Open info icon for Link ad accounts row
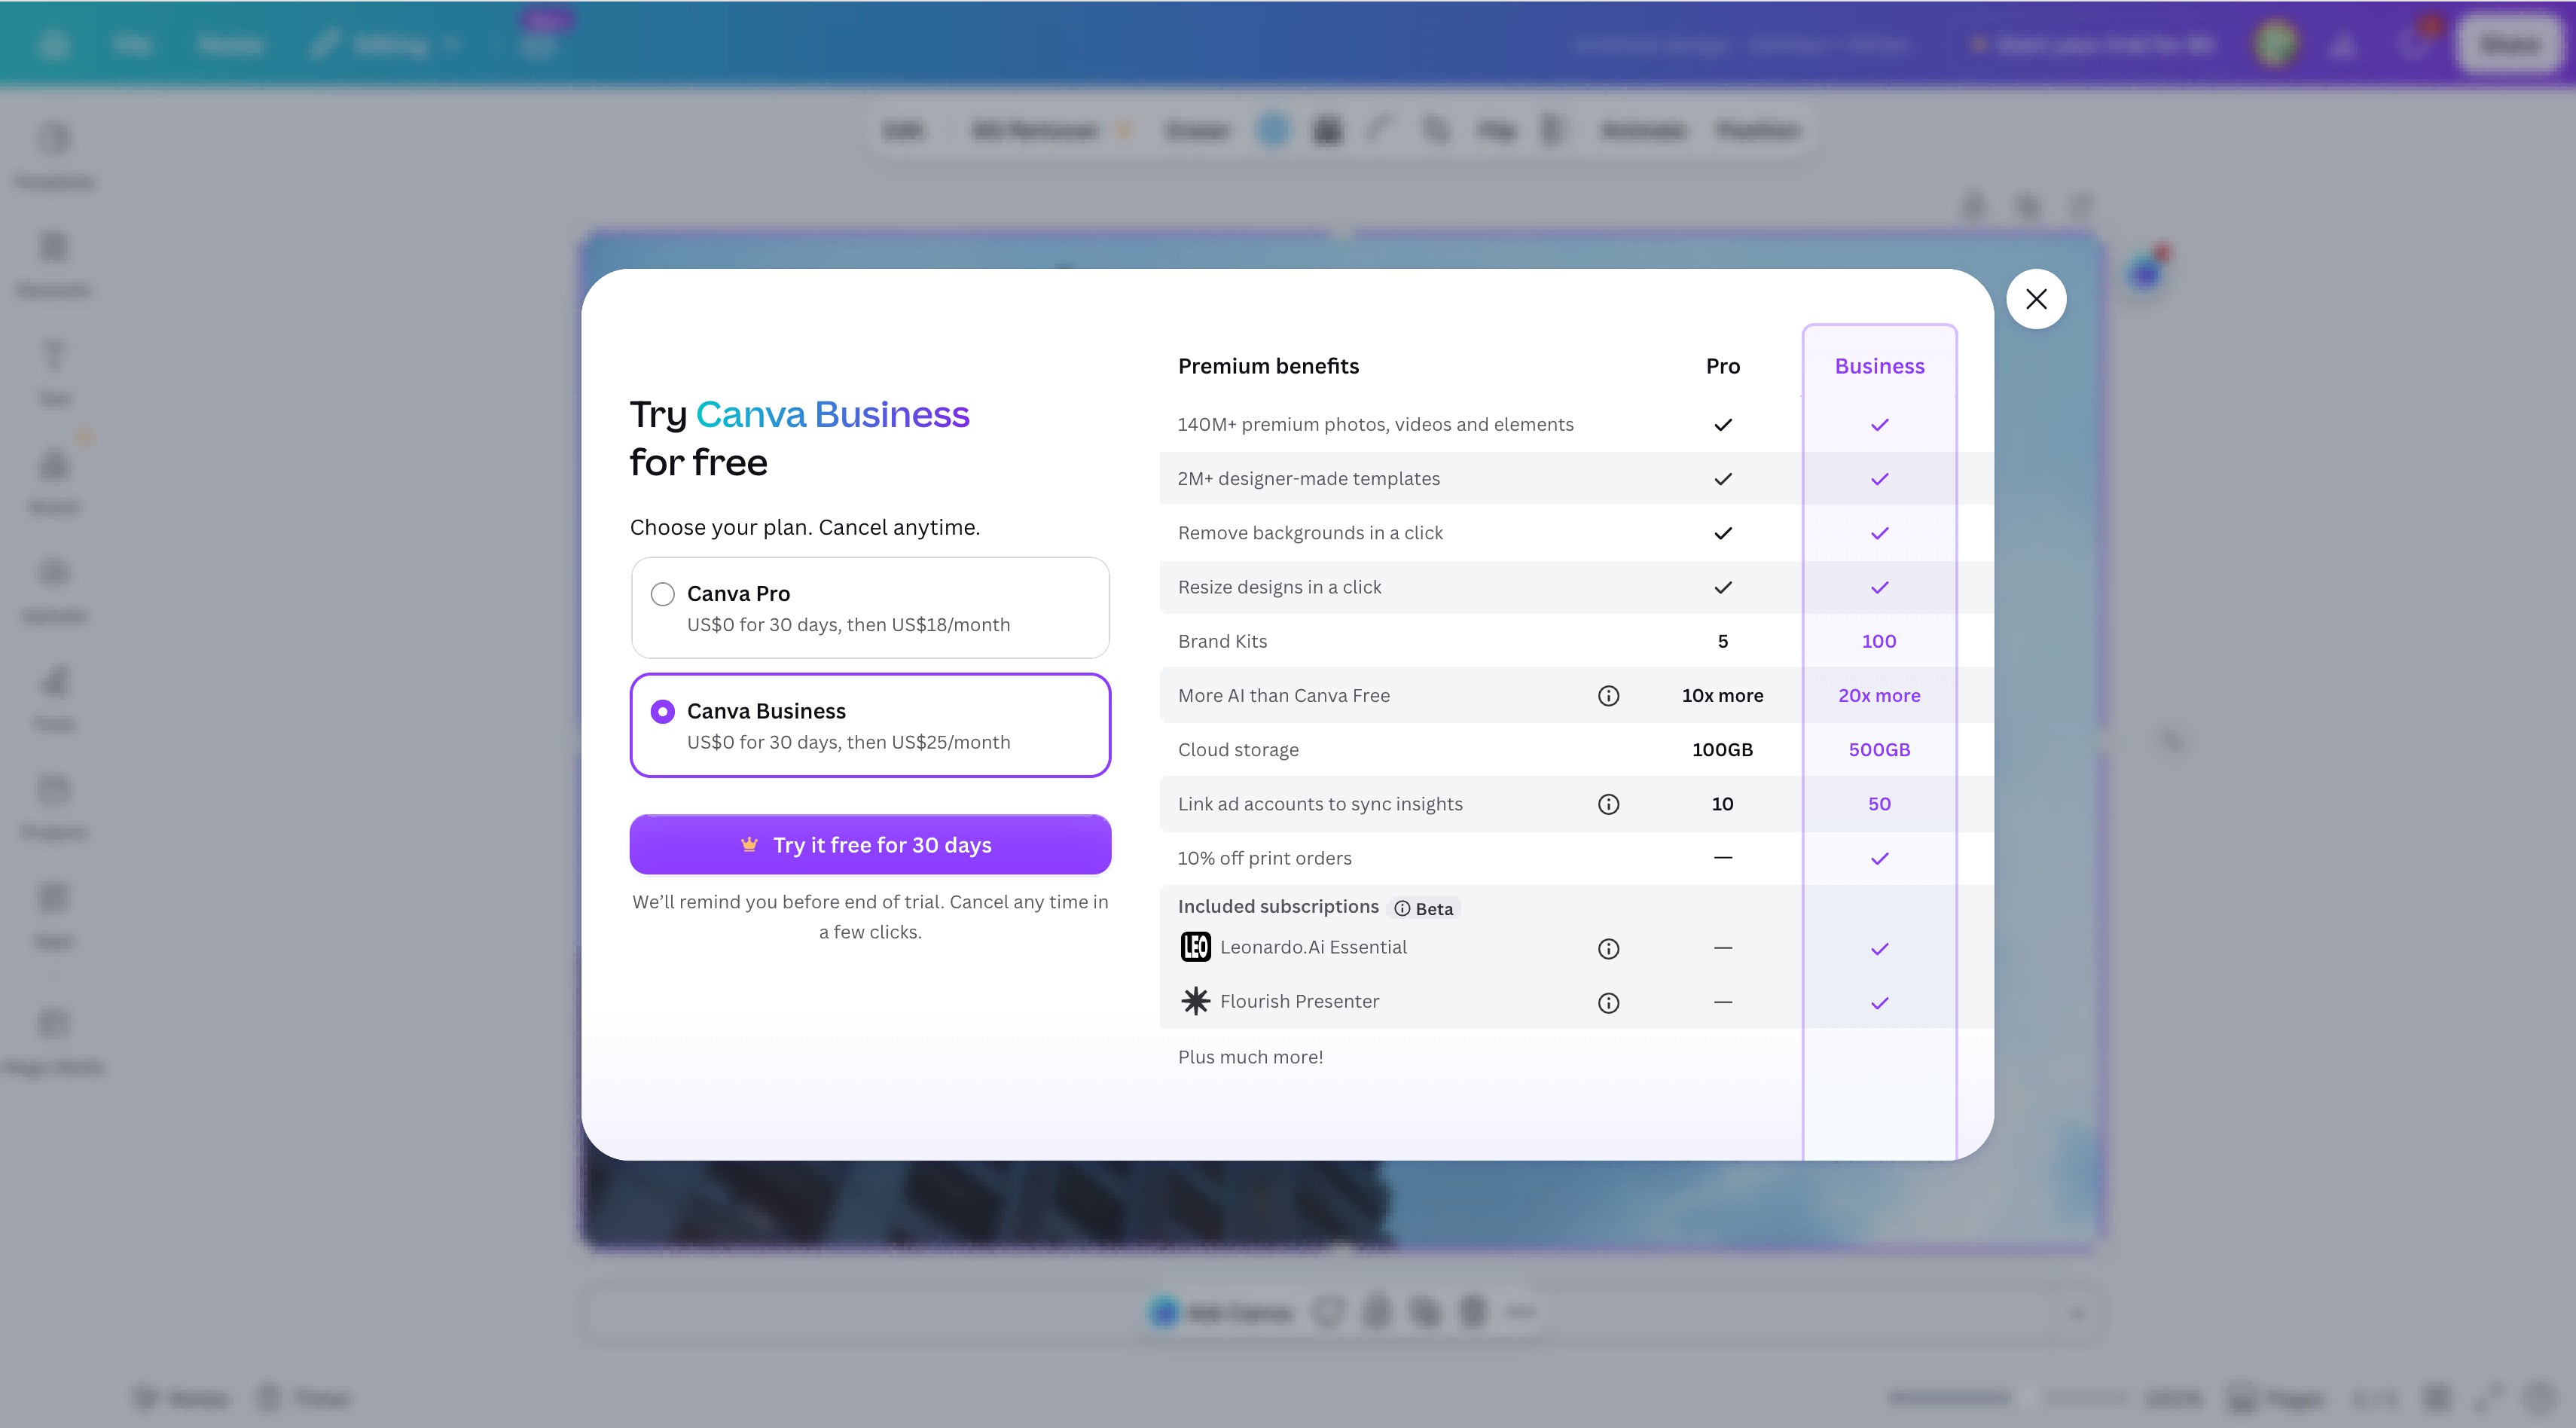Viewport: 2576px width, 1428px height. click(1608, 804)
